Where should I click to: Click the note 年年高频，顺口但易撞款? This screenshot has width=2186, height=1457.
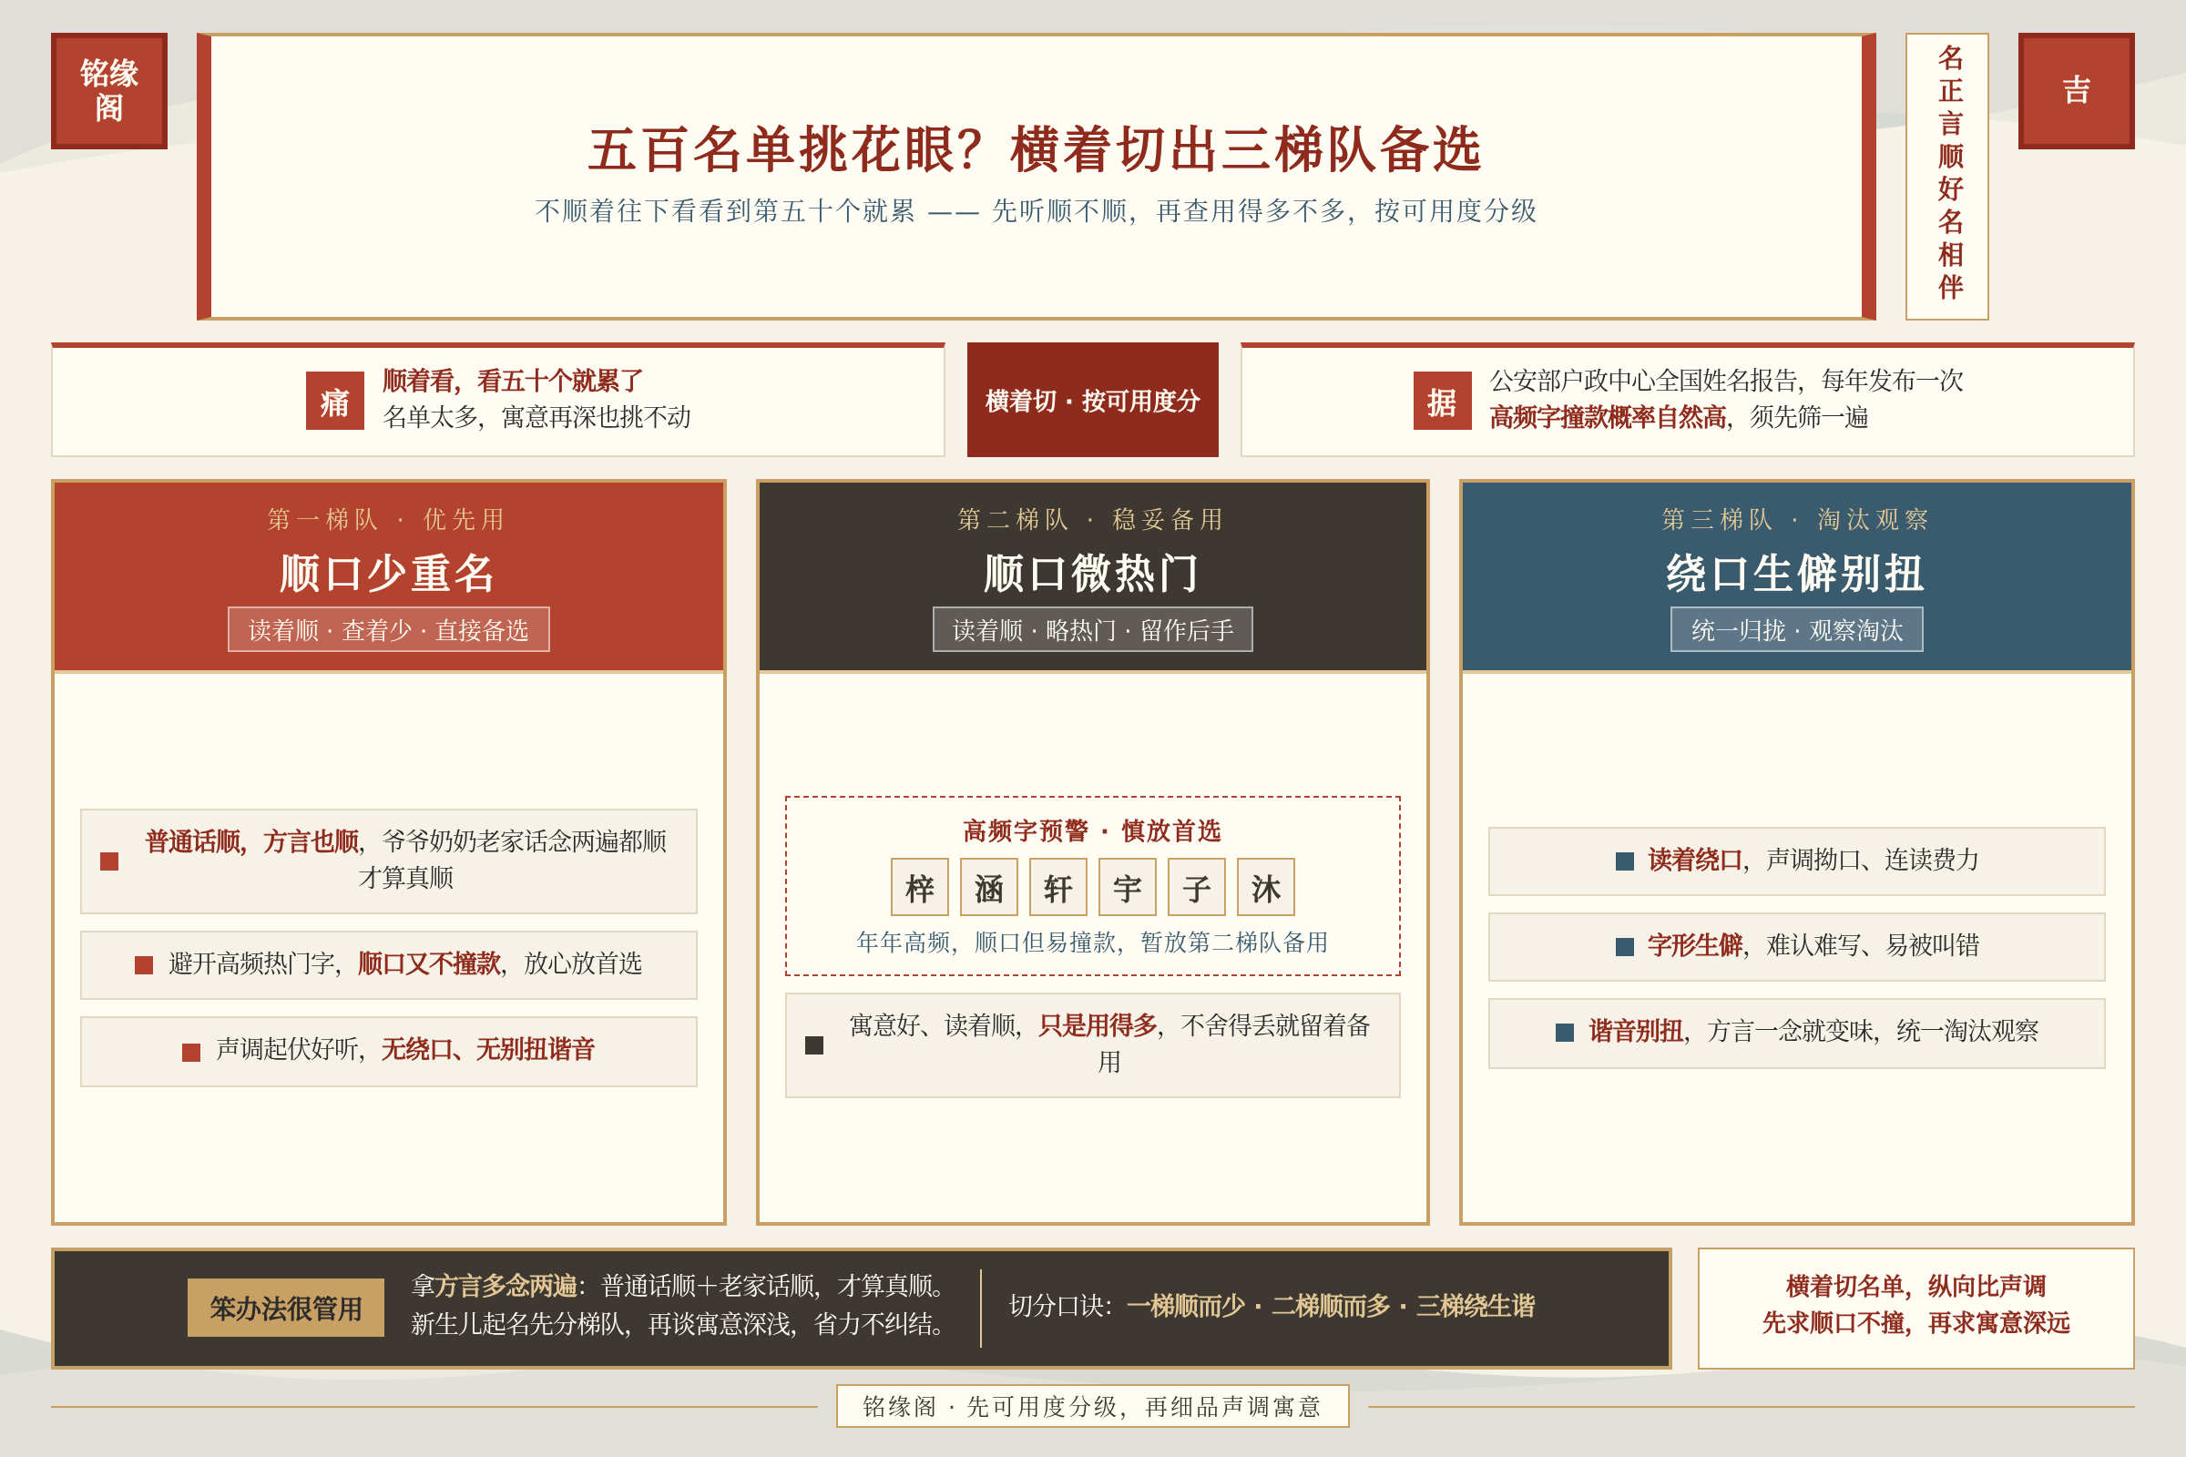[1092, 942]
